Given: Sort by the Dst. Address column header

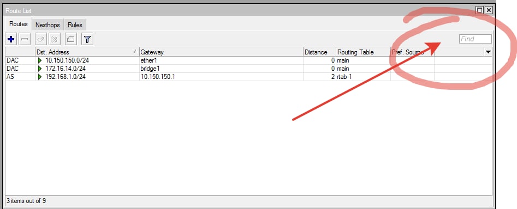Looking at the screenshot, I should coord(87,52).
